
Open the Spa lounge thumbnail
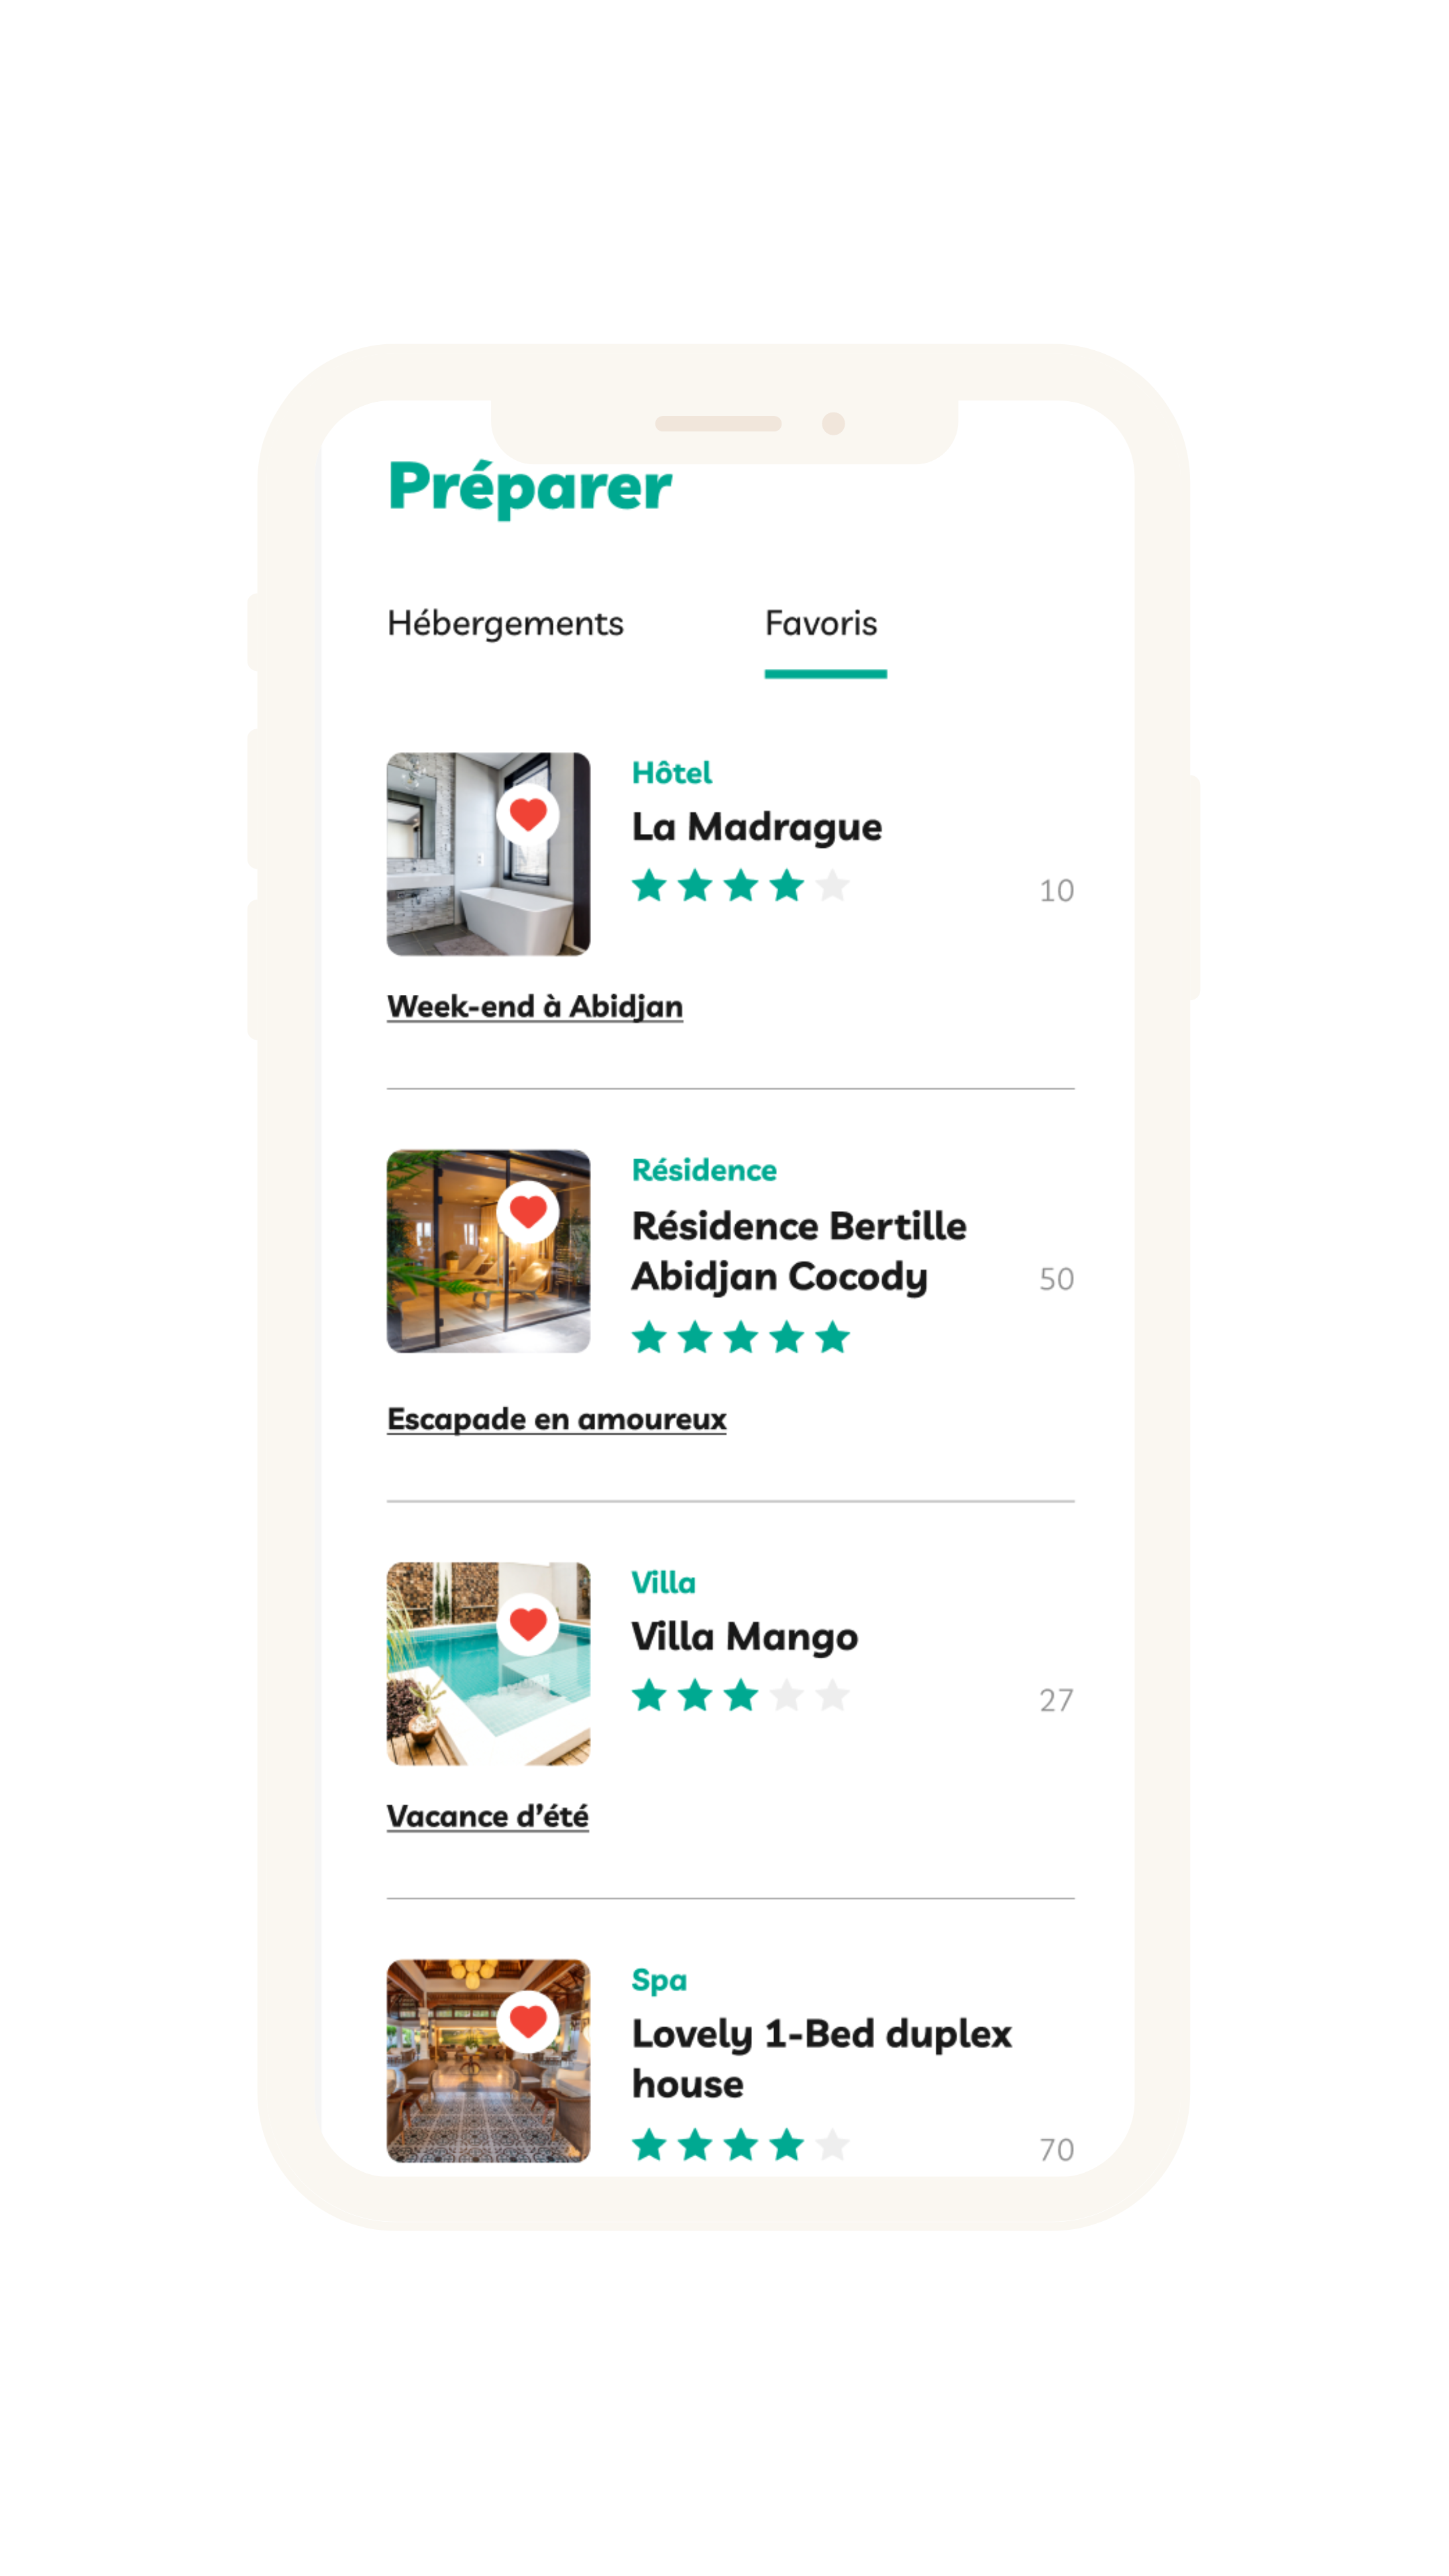[x=488, y=2061]
